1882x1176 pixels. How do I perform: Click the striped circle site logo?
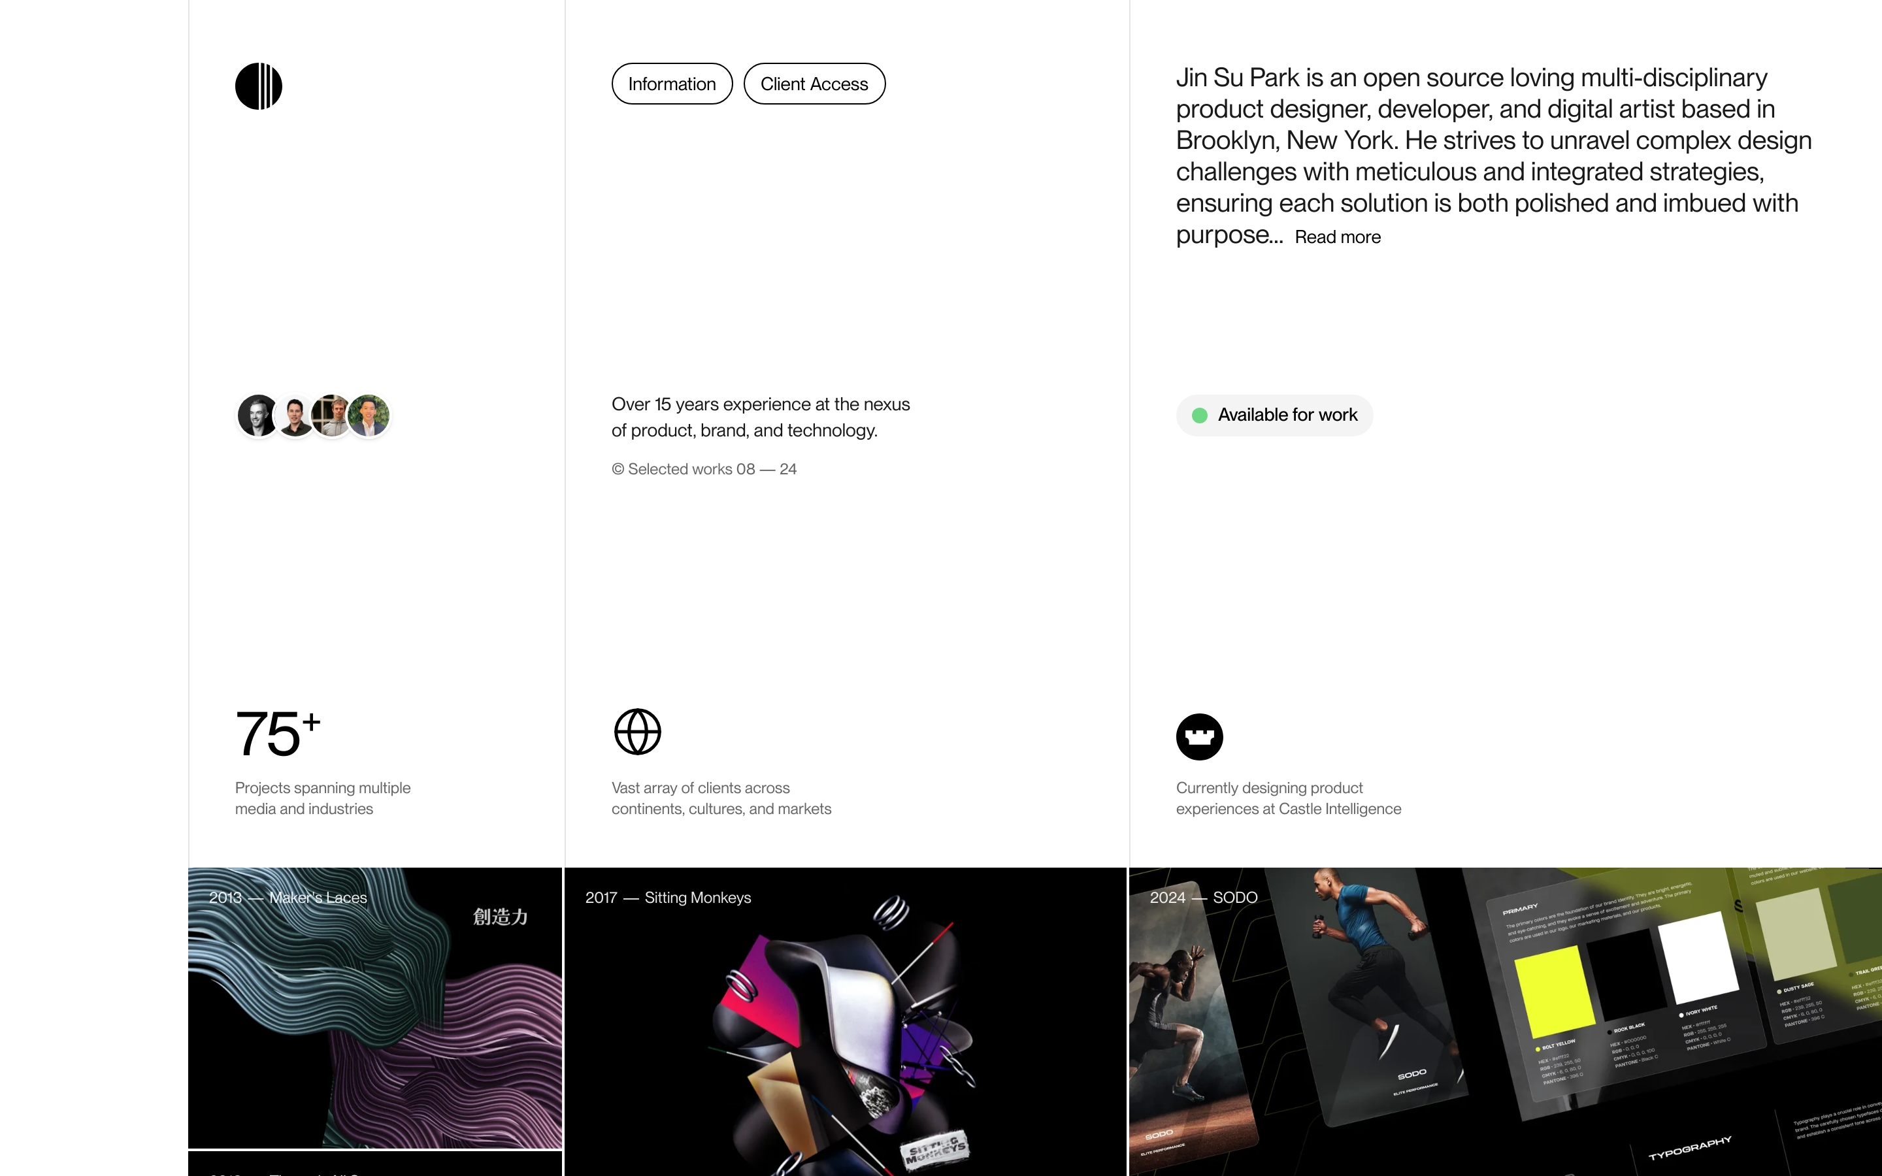click(258, 86)
